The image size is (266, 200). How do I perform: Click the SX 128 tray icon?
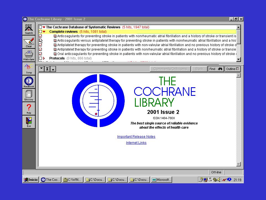pyautogui.click(x=210, y=180)
